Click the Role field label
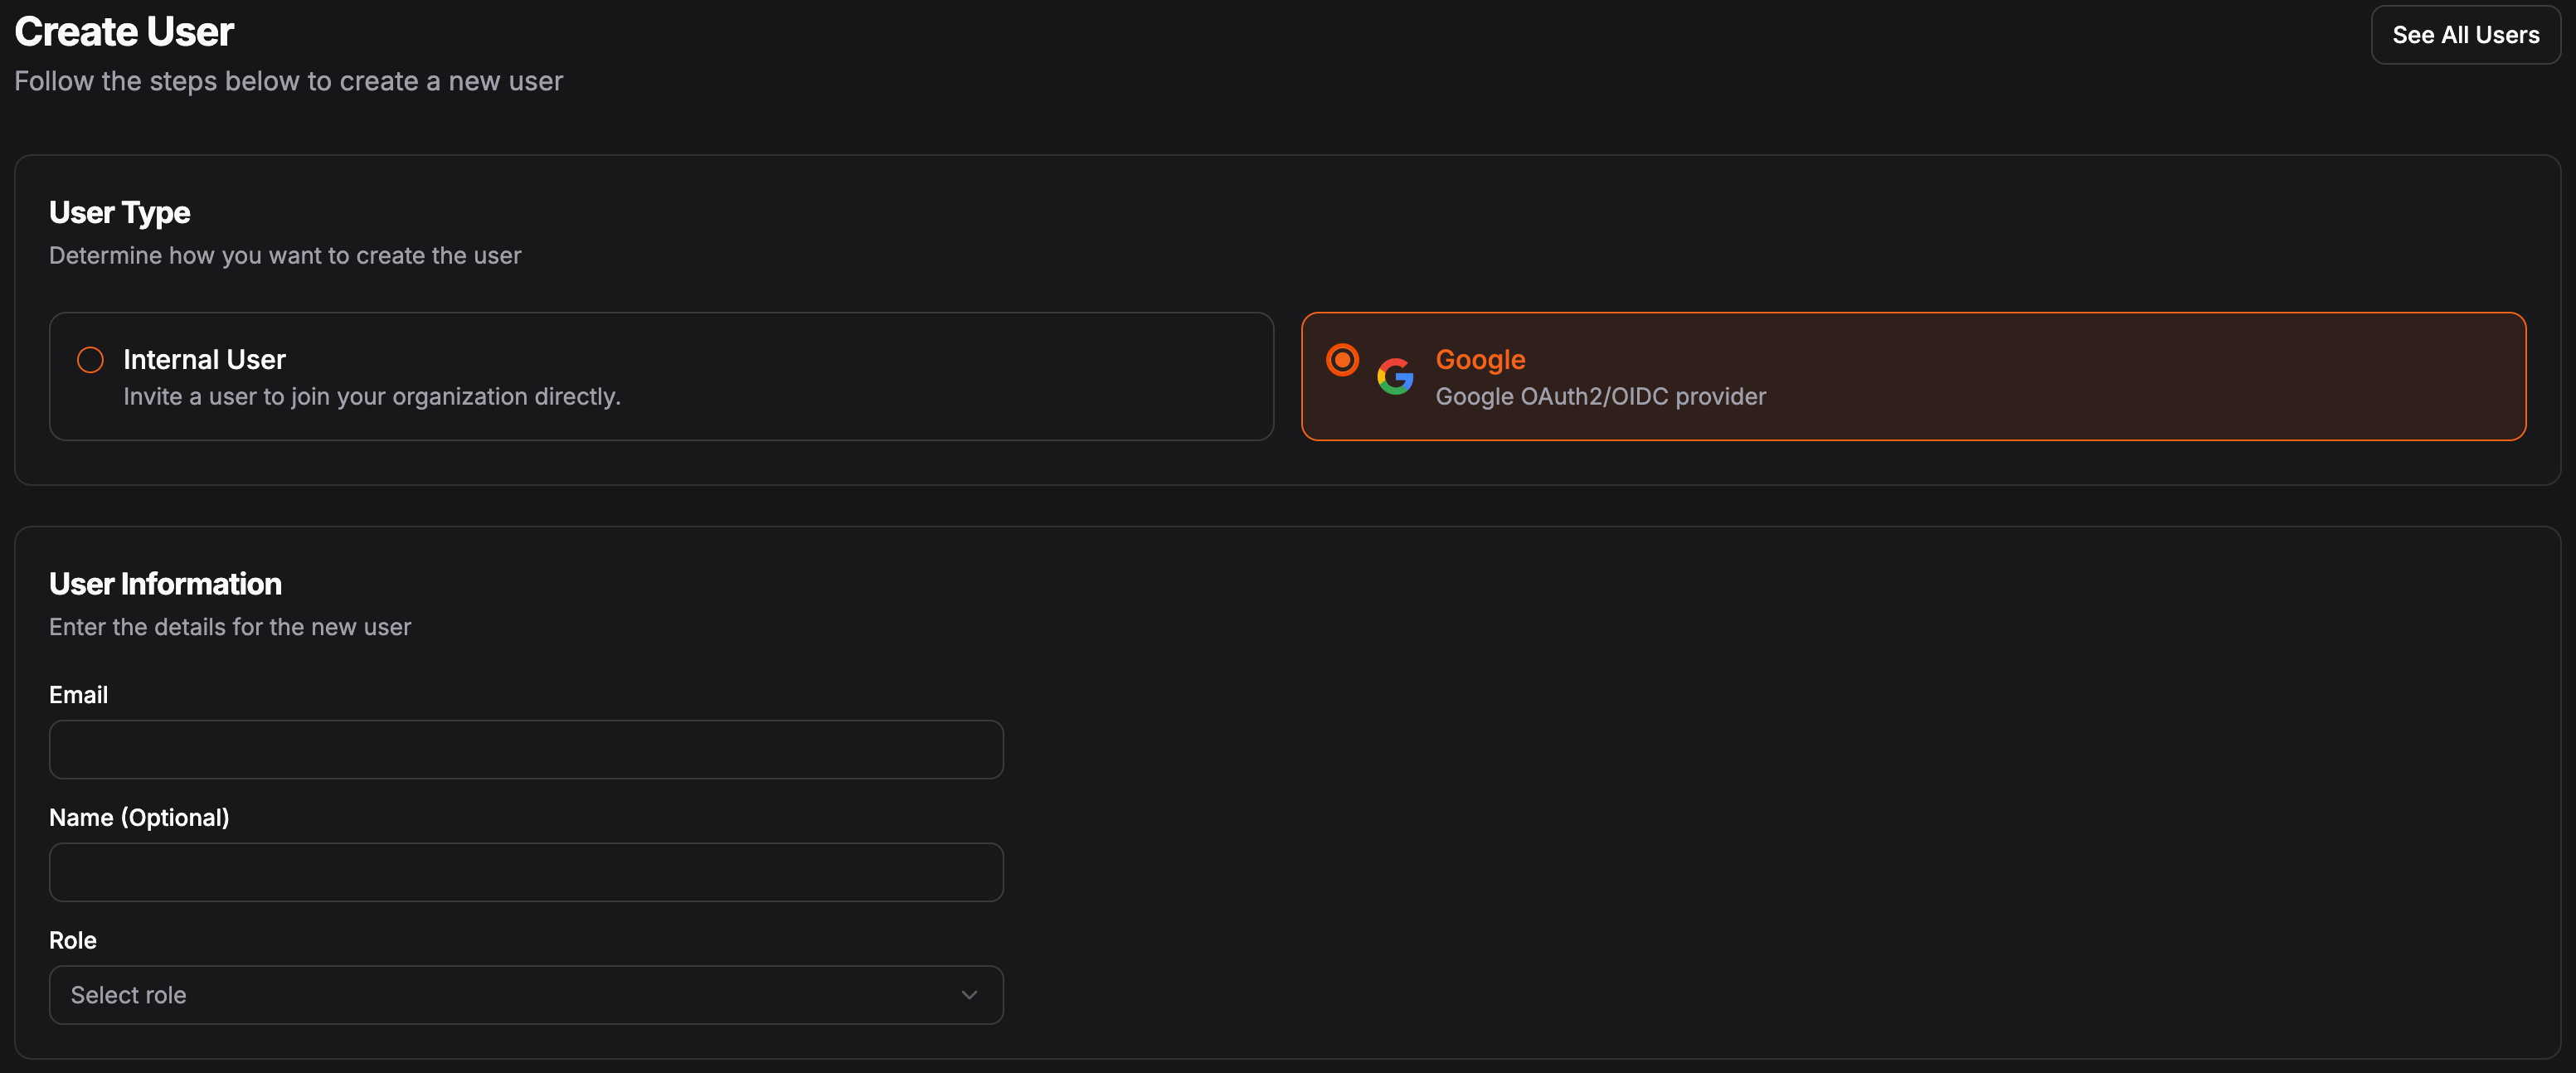The height and width of the screenshot is (1073, 2576). (73, 940)
